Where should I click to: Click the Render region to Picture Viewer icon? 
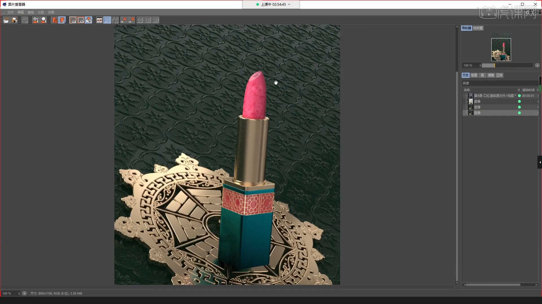[x=36, y=20]
